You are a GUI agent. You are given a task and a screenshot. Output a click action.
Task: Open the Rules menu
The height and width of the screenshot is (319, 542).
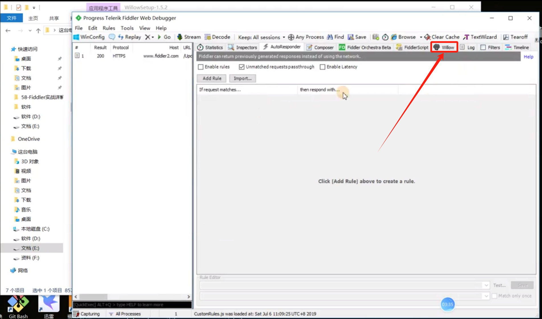click(109, 28)
